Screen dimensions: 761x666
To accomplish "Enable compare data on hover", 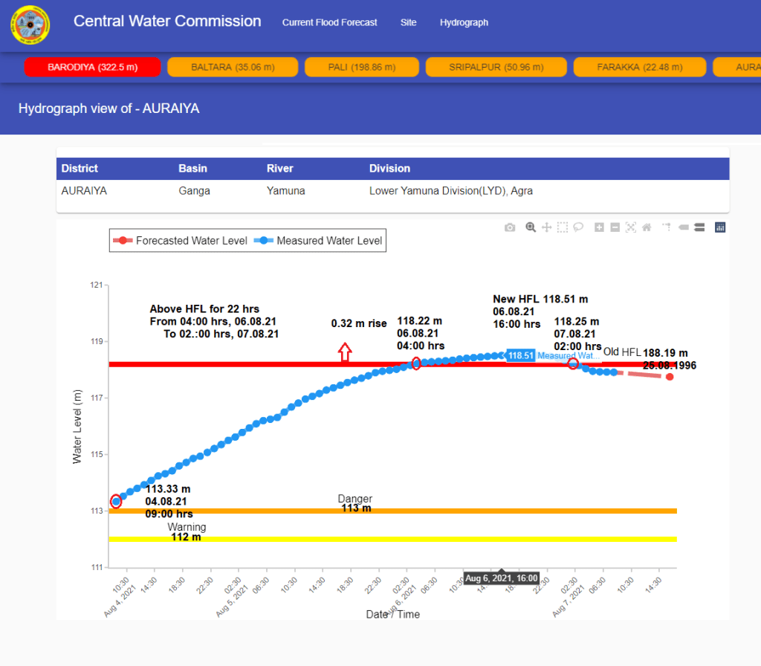I will pyautogui.click(x=699, y=227).
